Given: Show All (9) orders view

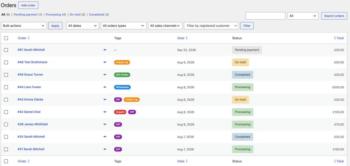Looking at the screenshot, I should tap(6, 15).
